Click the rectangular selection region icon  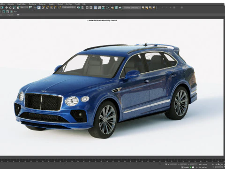pyautogui.click(x=2, y=8)
